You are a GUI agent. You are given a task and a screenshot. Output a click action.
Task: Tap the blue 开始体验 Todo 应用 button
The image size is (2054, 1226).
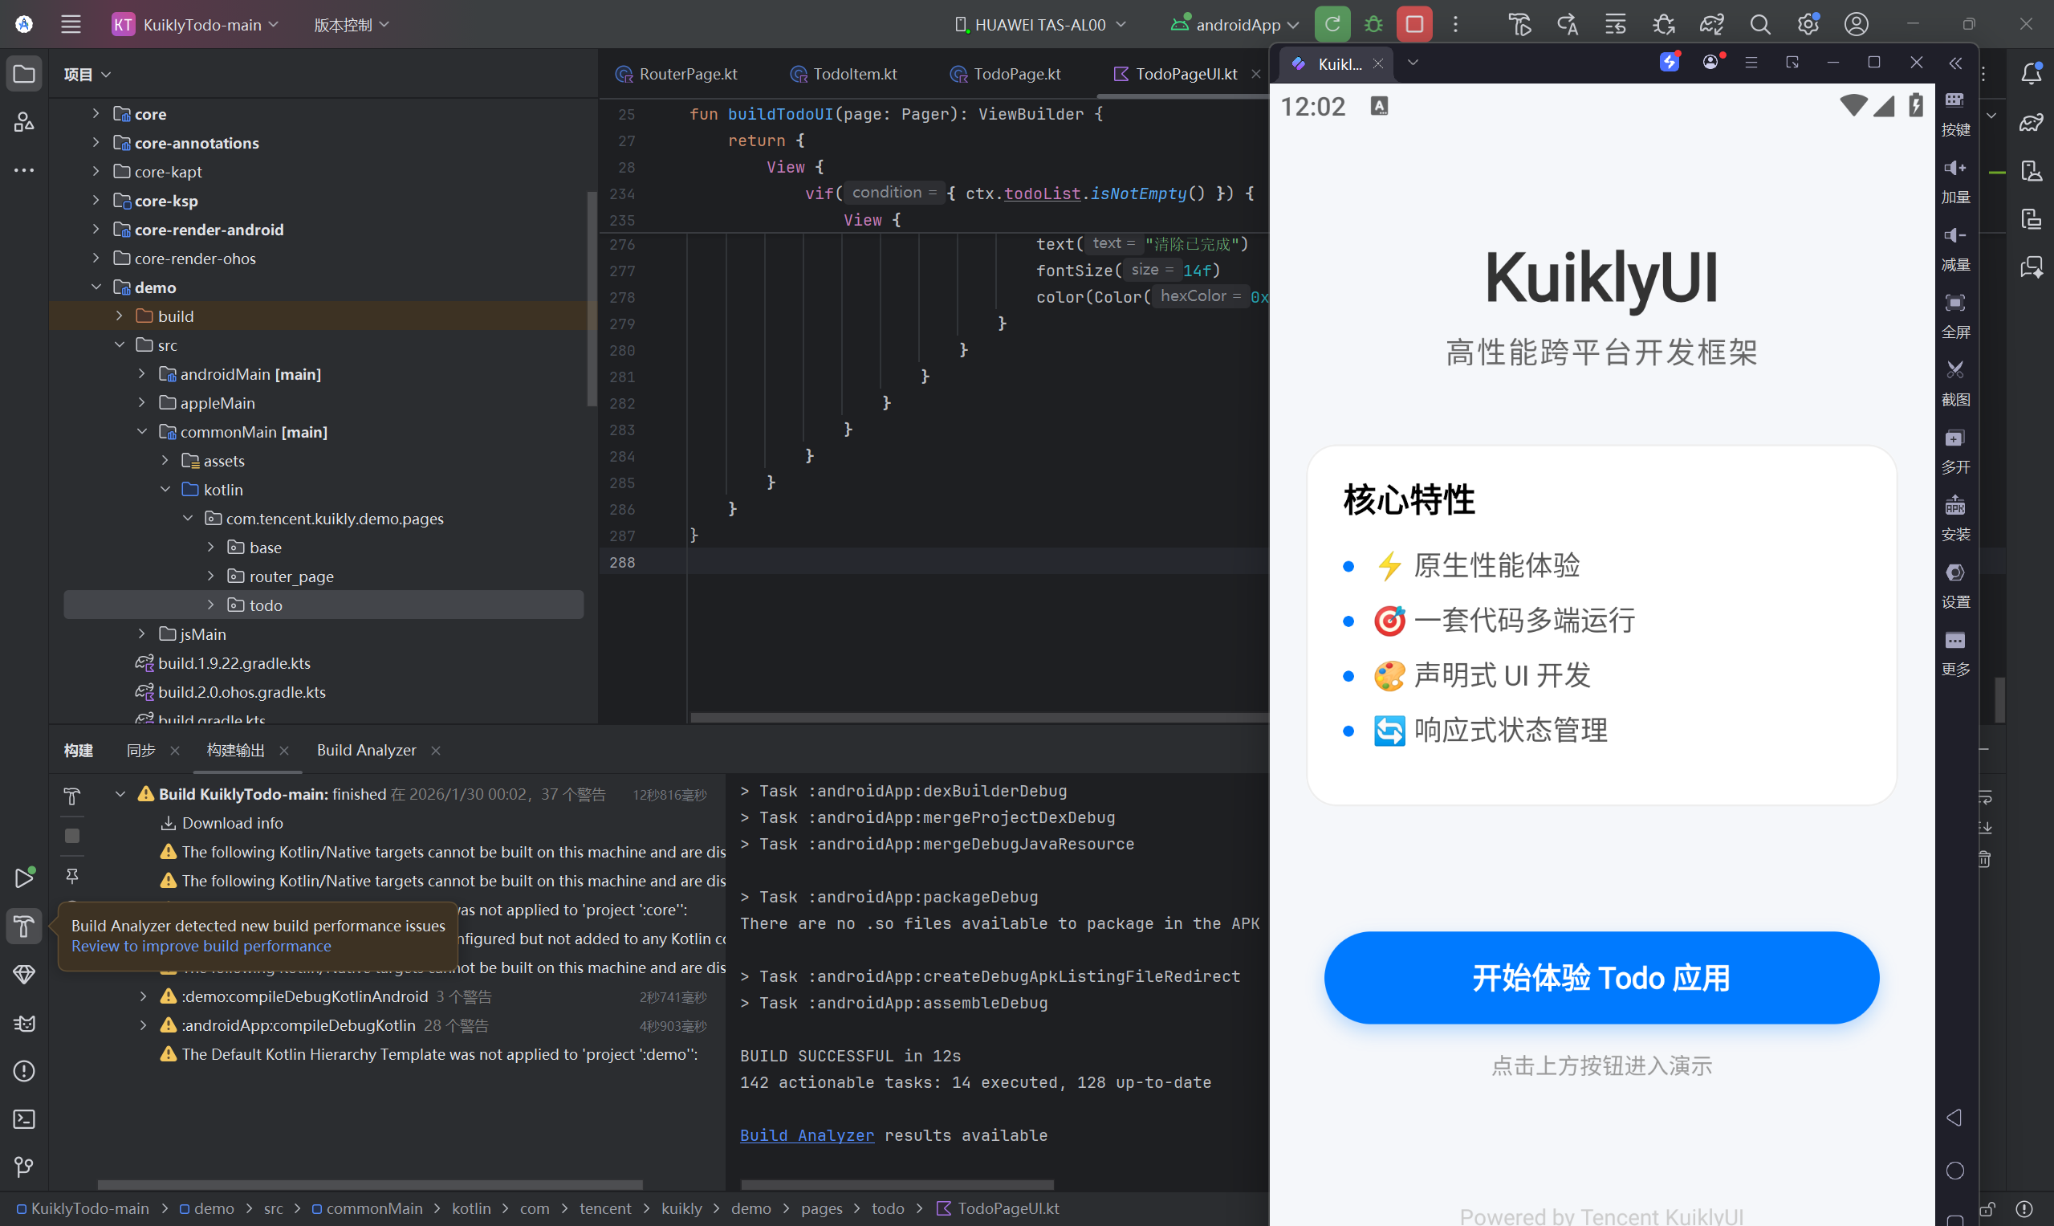point(1600,978)
